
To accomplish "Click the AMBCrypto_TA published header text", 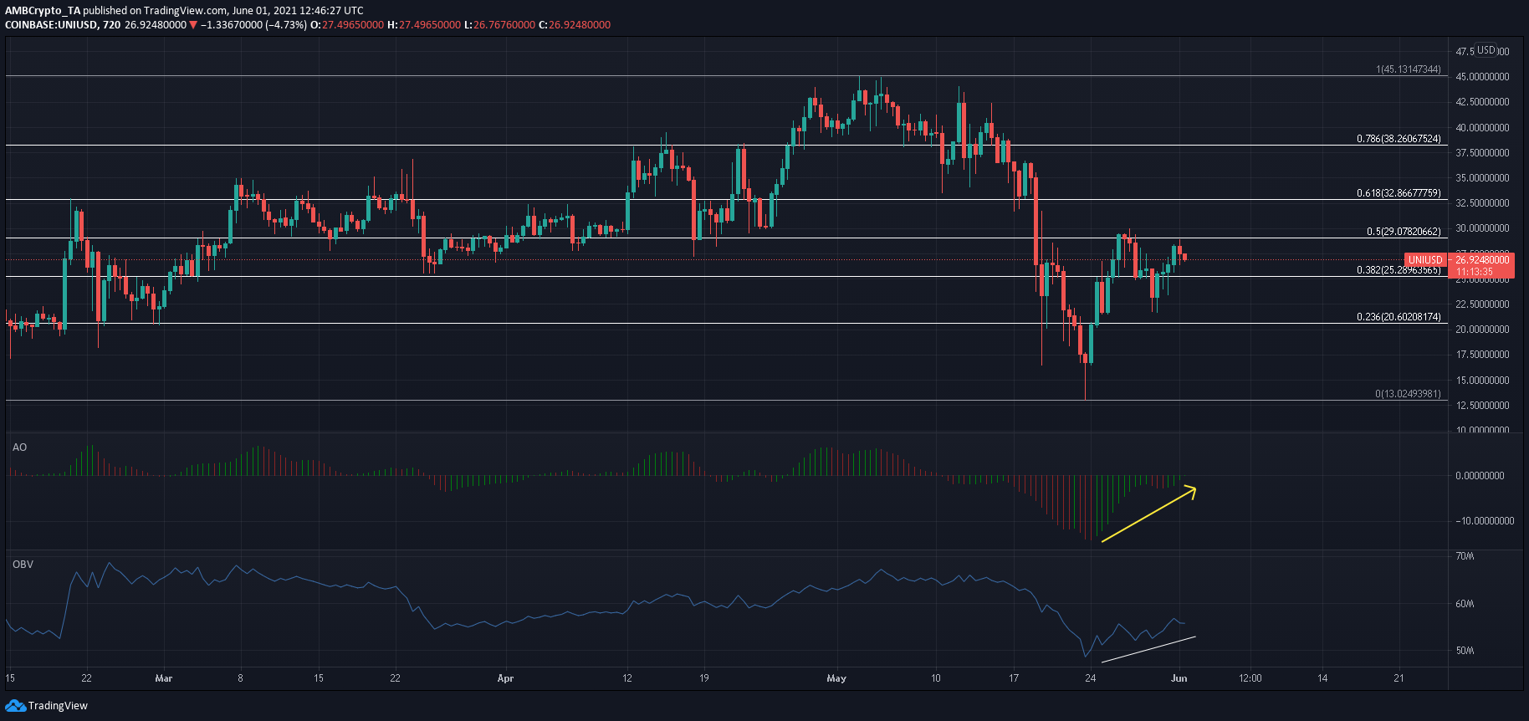I will coord(184,11).
